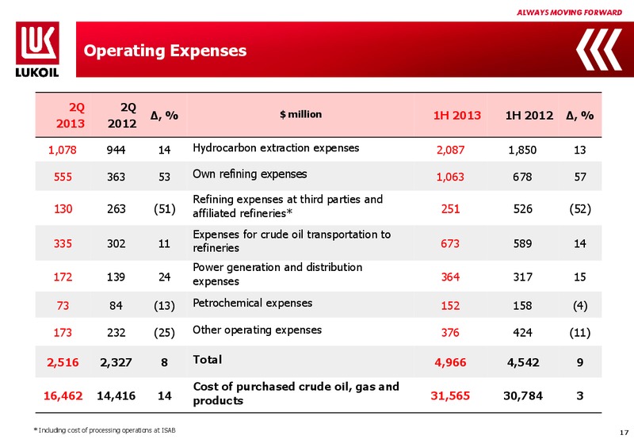Click the "$ million" header label

pyautogui.click(x=301, y=114)
